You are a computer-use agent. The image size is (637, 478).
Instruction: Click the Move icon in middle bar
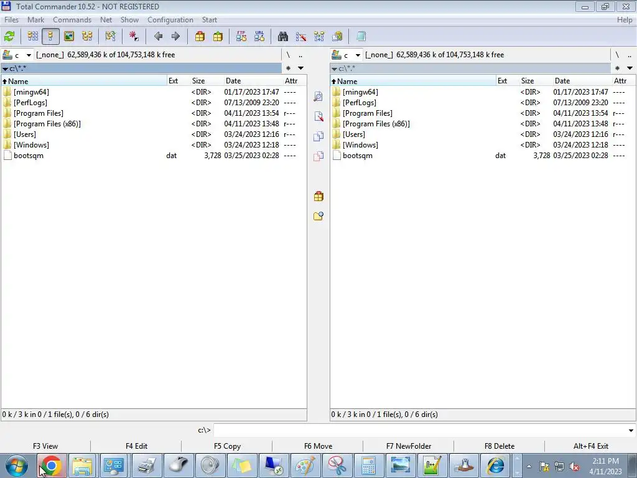(318, 156)
